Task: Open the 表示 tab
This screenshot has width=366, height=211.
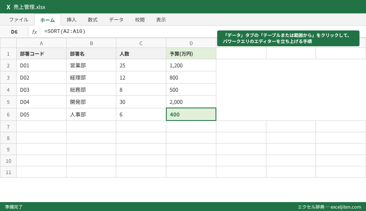Action: click(161, 20)
